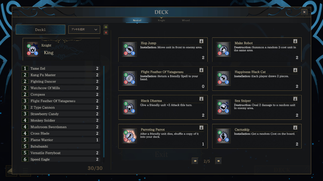This screenshot has height=181, width=323.
Task: Click the Hop Jump card portrait
Action: [x=129, y=50]
